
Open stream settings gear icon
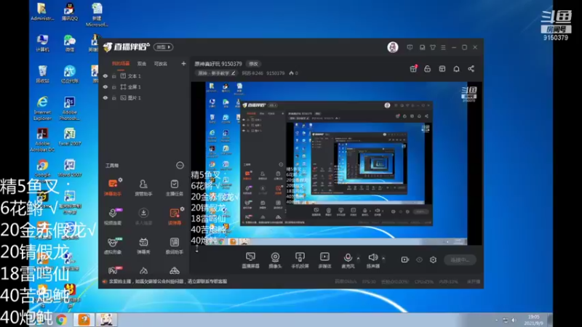coord(433,260)
